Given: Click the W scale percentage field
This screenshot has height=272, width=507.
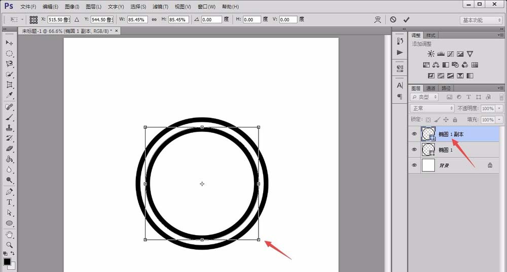Looking at the screenshot, I should pos(137,20).
